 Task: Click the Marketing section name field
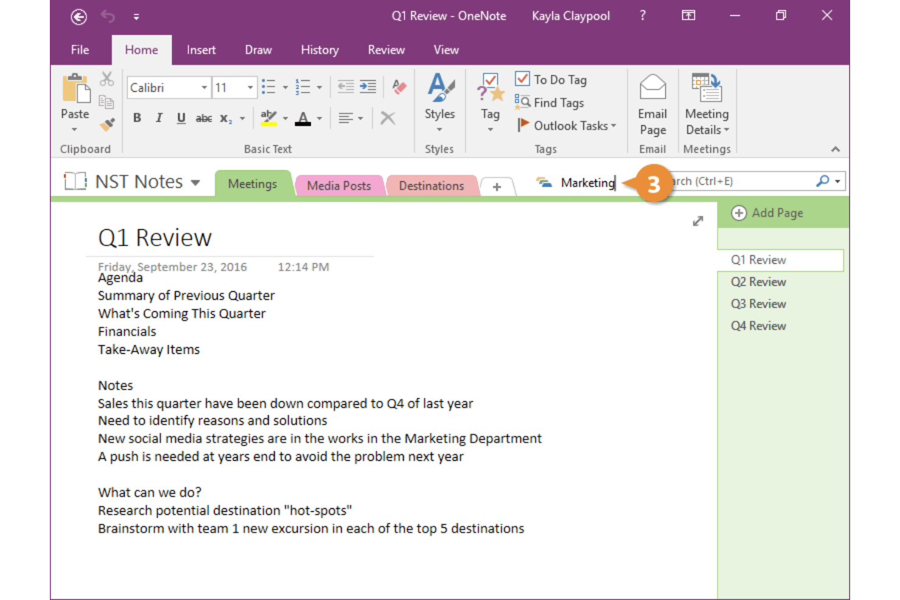coord(587,182)
